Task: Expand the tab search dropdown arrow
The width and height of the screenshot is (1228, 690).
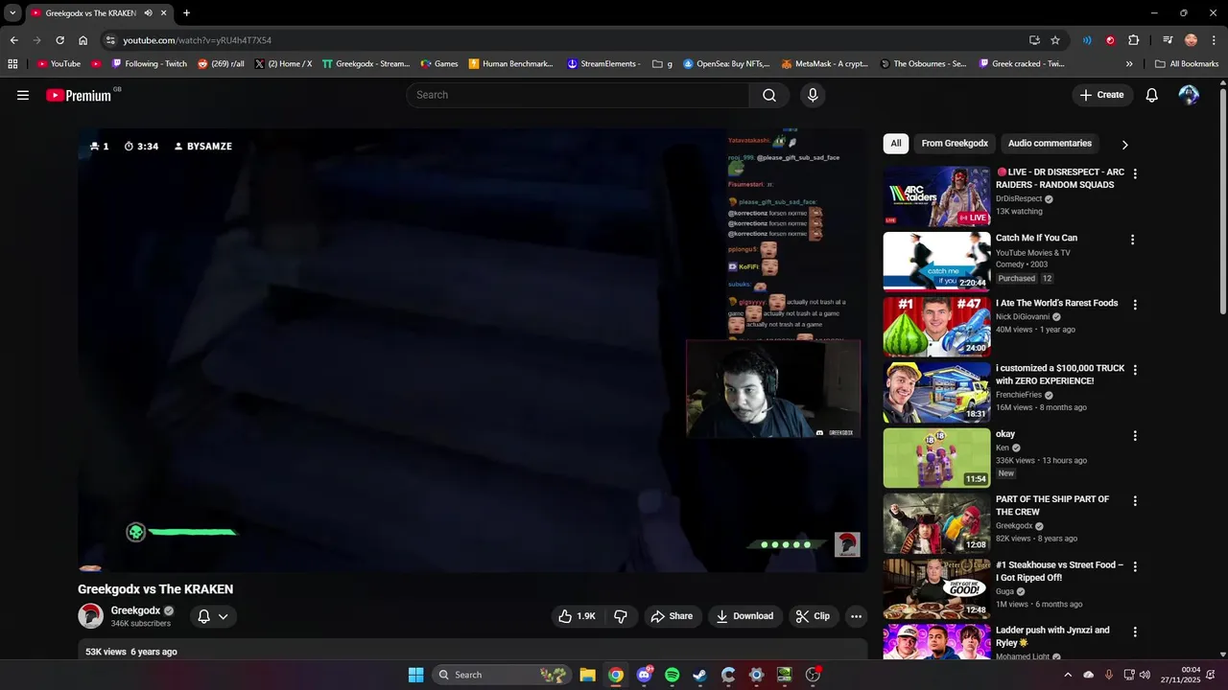Action: coord(12,12)
